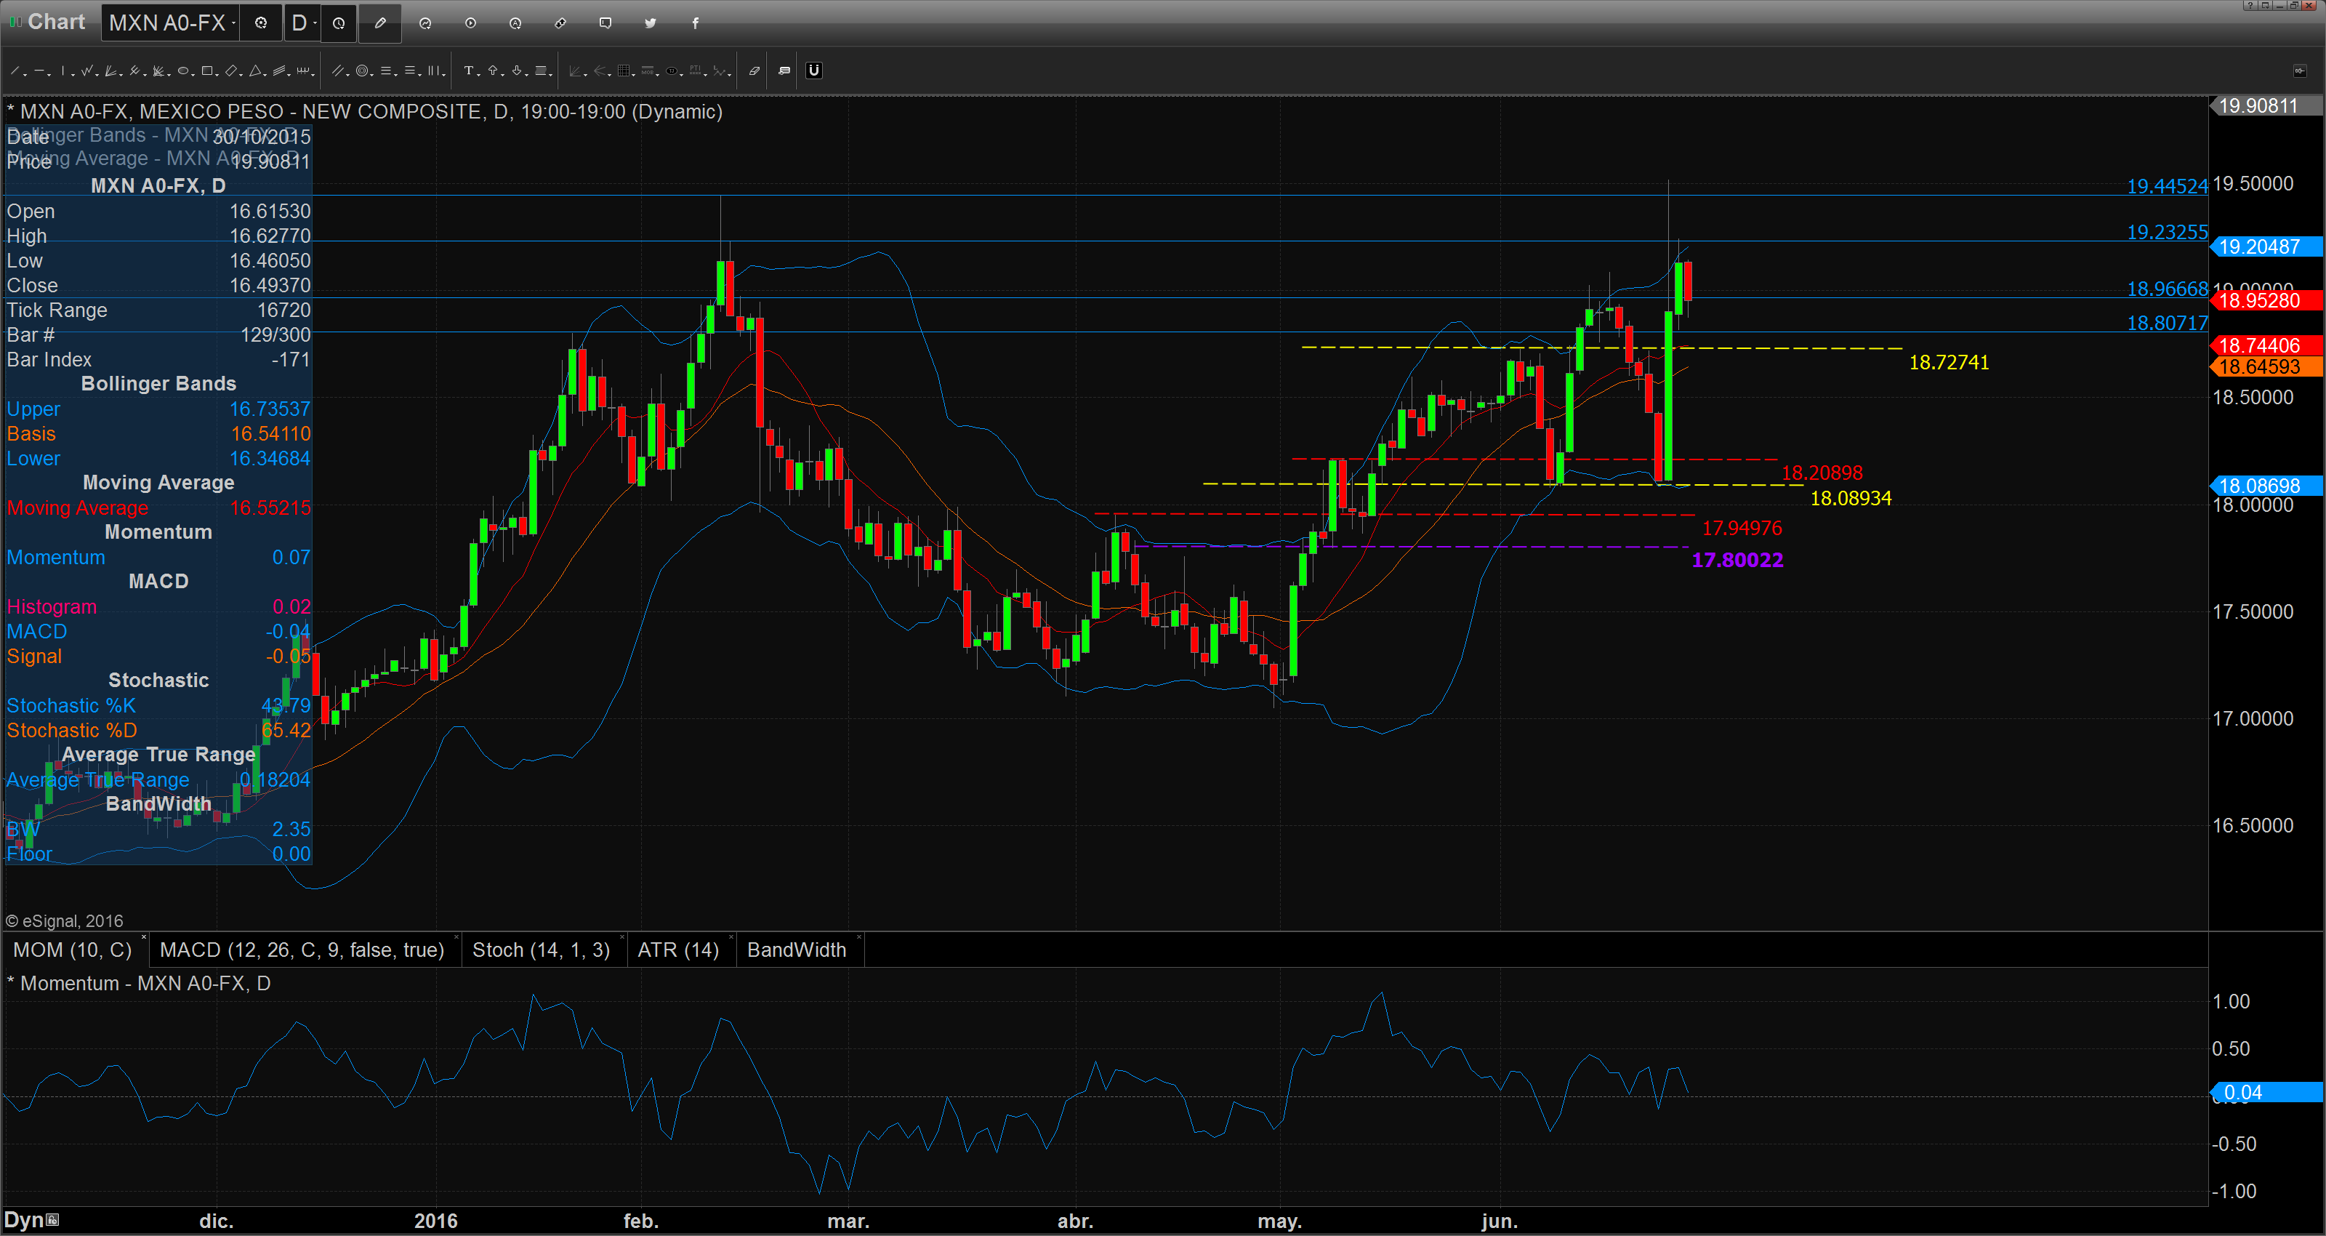Switch to the BandWidth tab
Screen dimensions: 2326x1236
tap(797, 950)
